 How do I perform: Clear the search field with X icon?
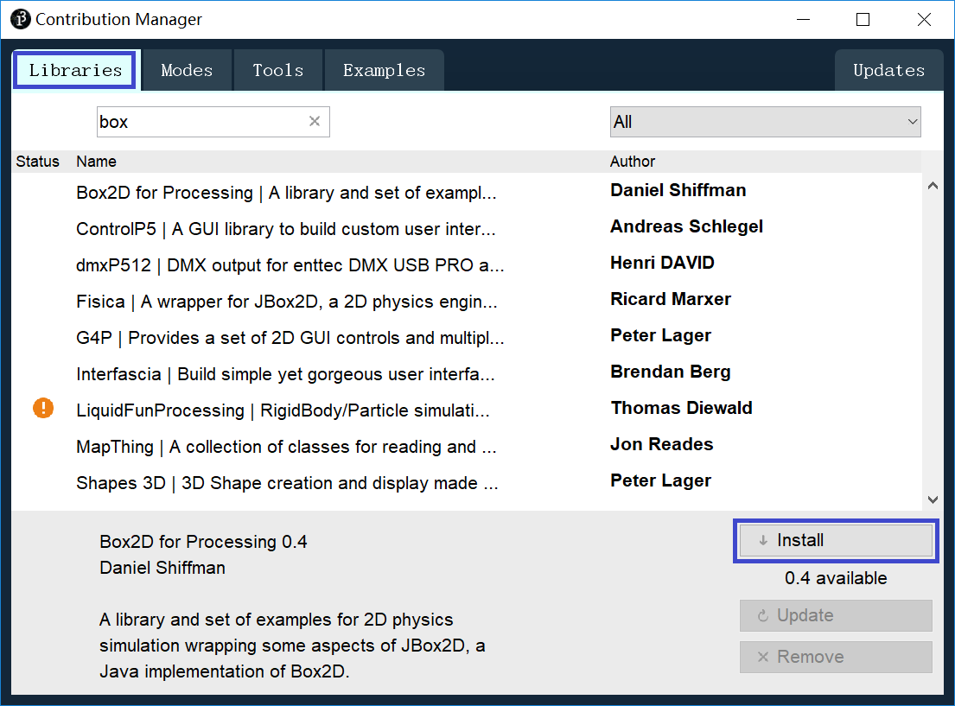point(315,122)
